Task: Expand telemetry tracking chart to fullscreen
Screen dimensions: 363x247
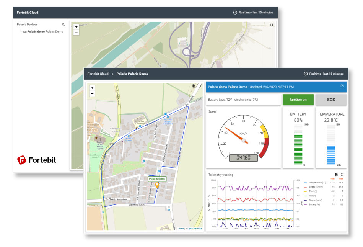Action: pyautogui.click(x=342, y=175)
